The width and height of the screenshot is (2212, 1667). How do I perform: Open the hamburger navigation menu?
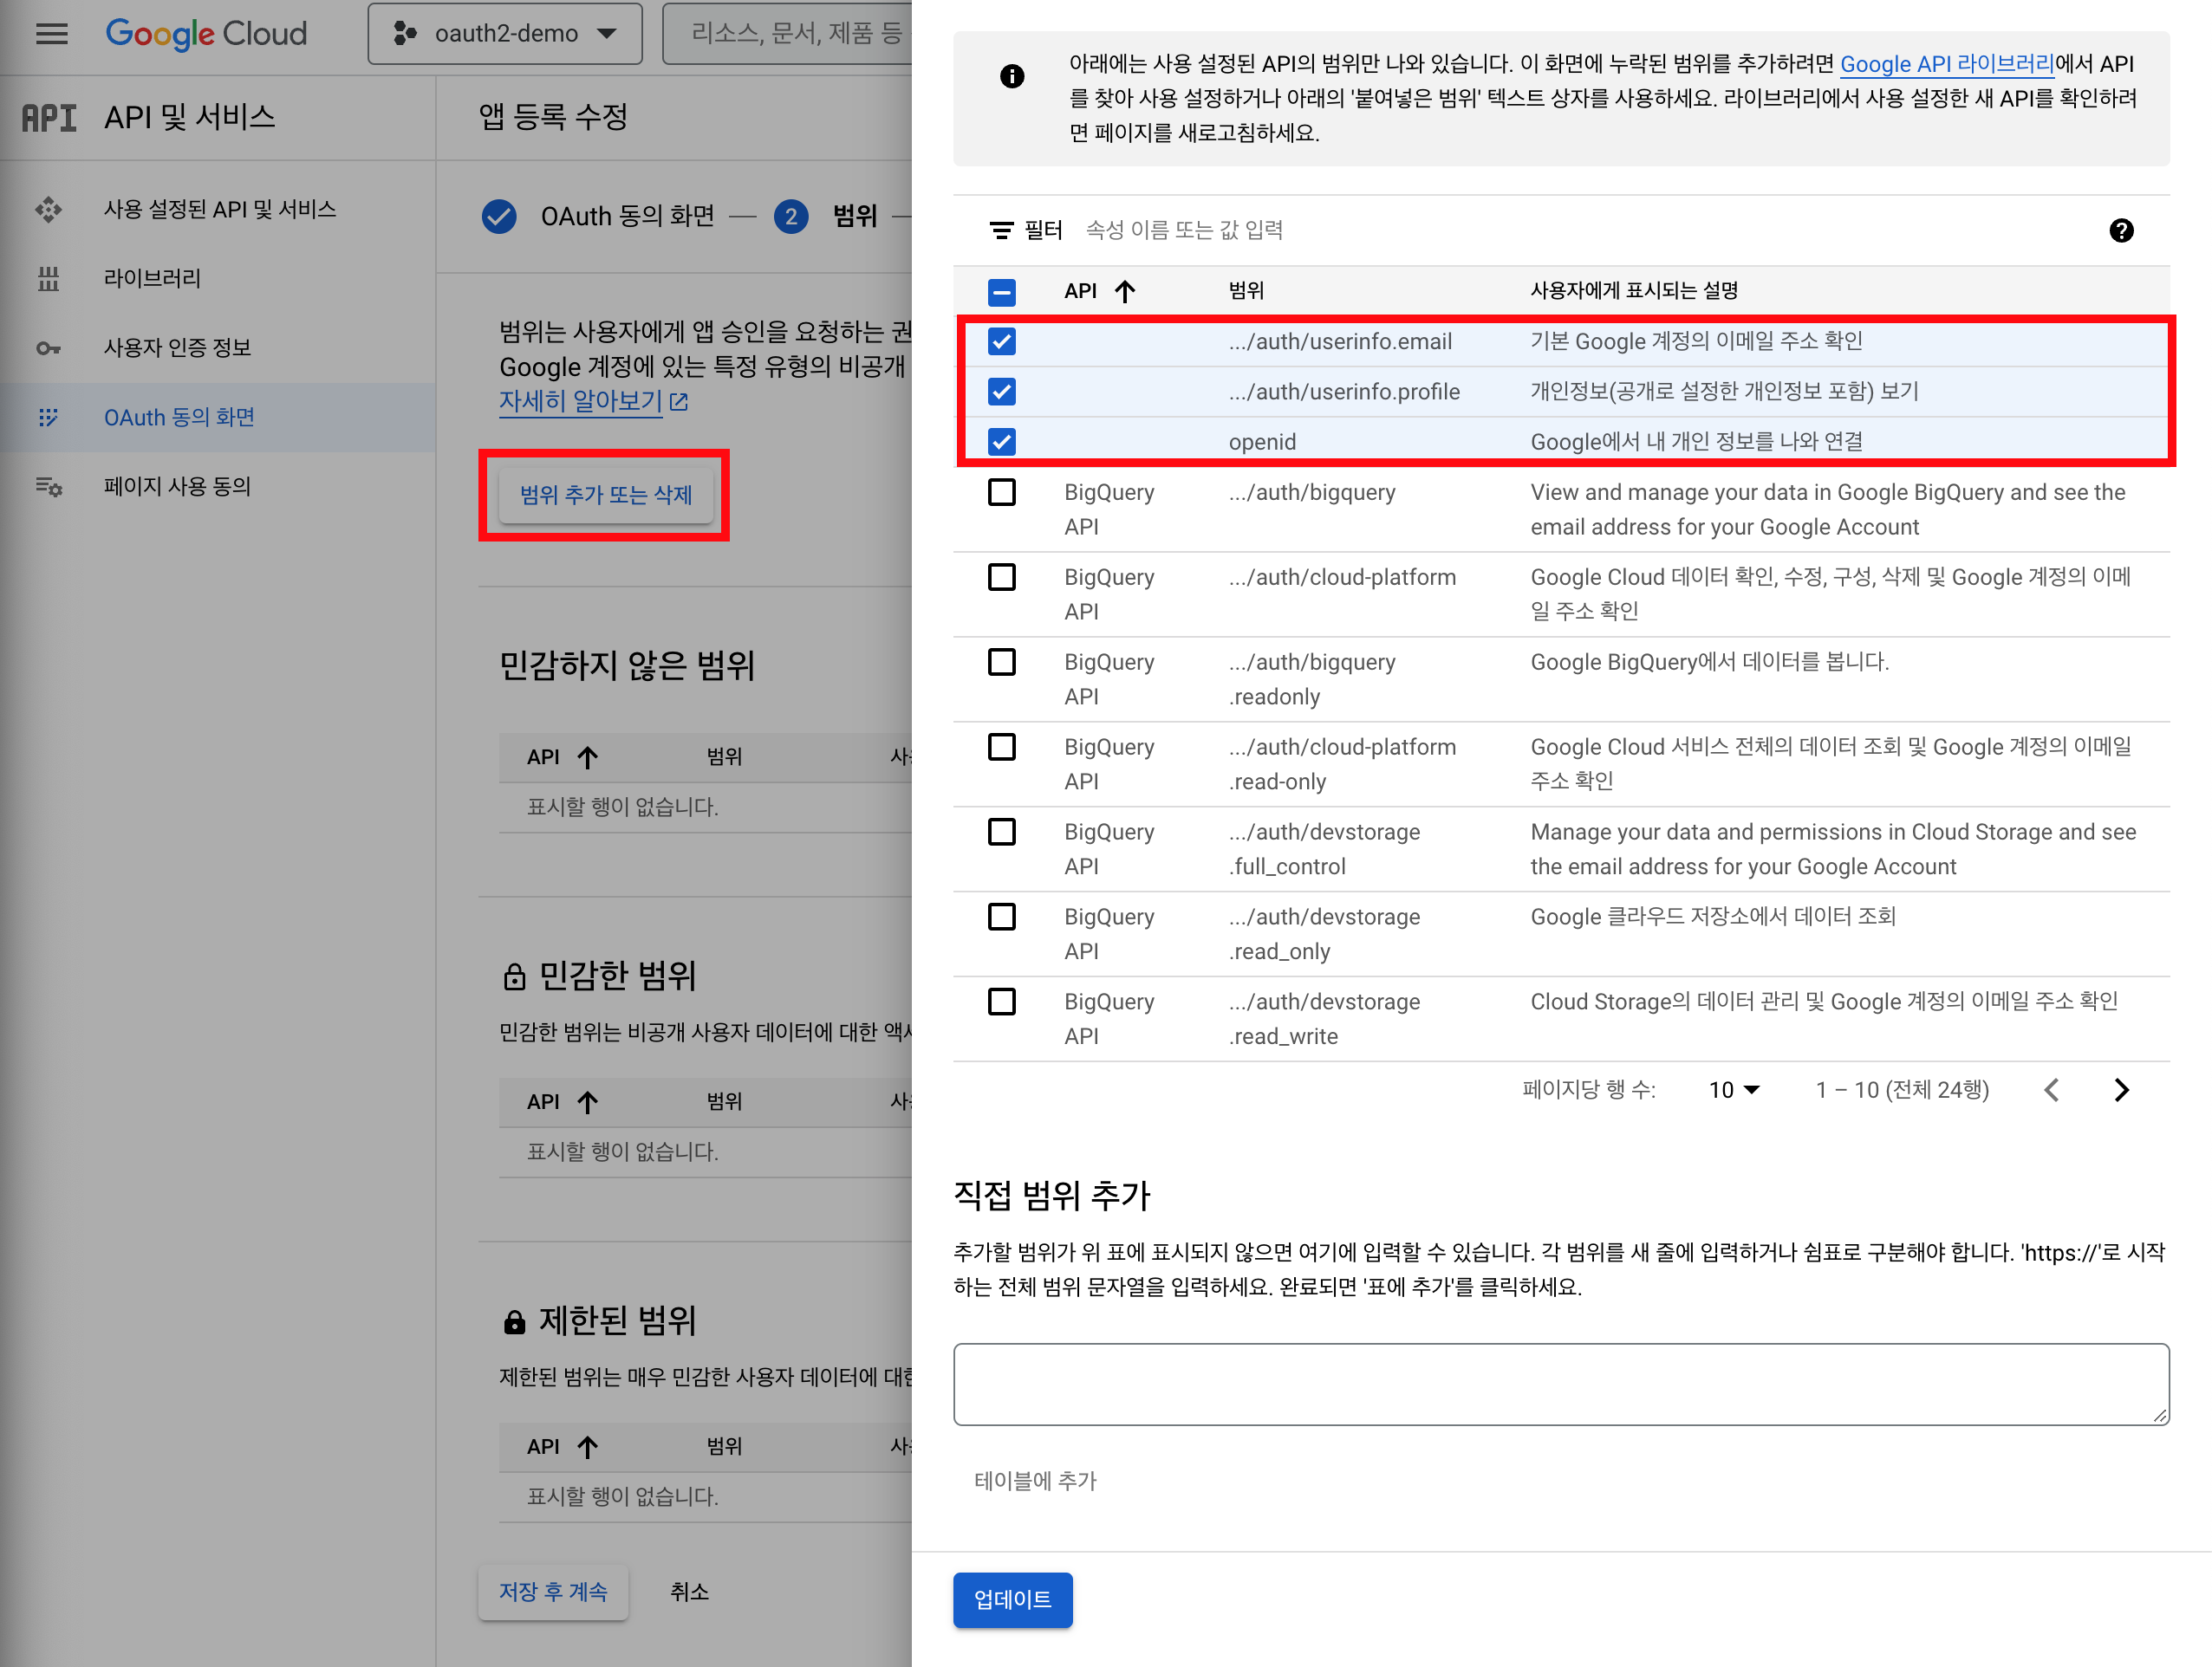[x=52, y=34]
